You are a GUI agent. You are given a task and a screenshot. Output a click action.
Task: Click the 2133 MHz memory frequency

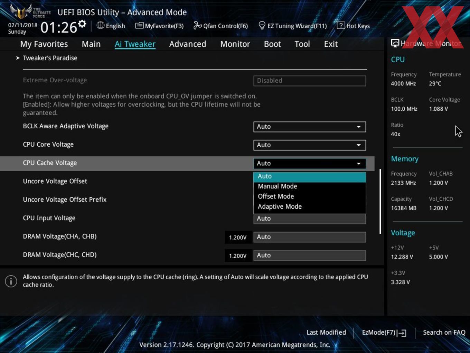pos(403,183)
